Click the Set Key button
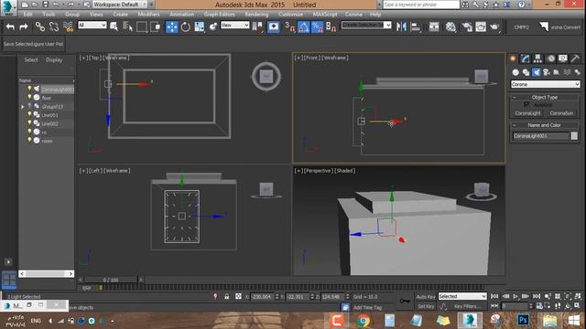Viewport: 586px width, 329px height. 426,306
